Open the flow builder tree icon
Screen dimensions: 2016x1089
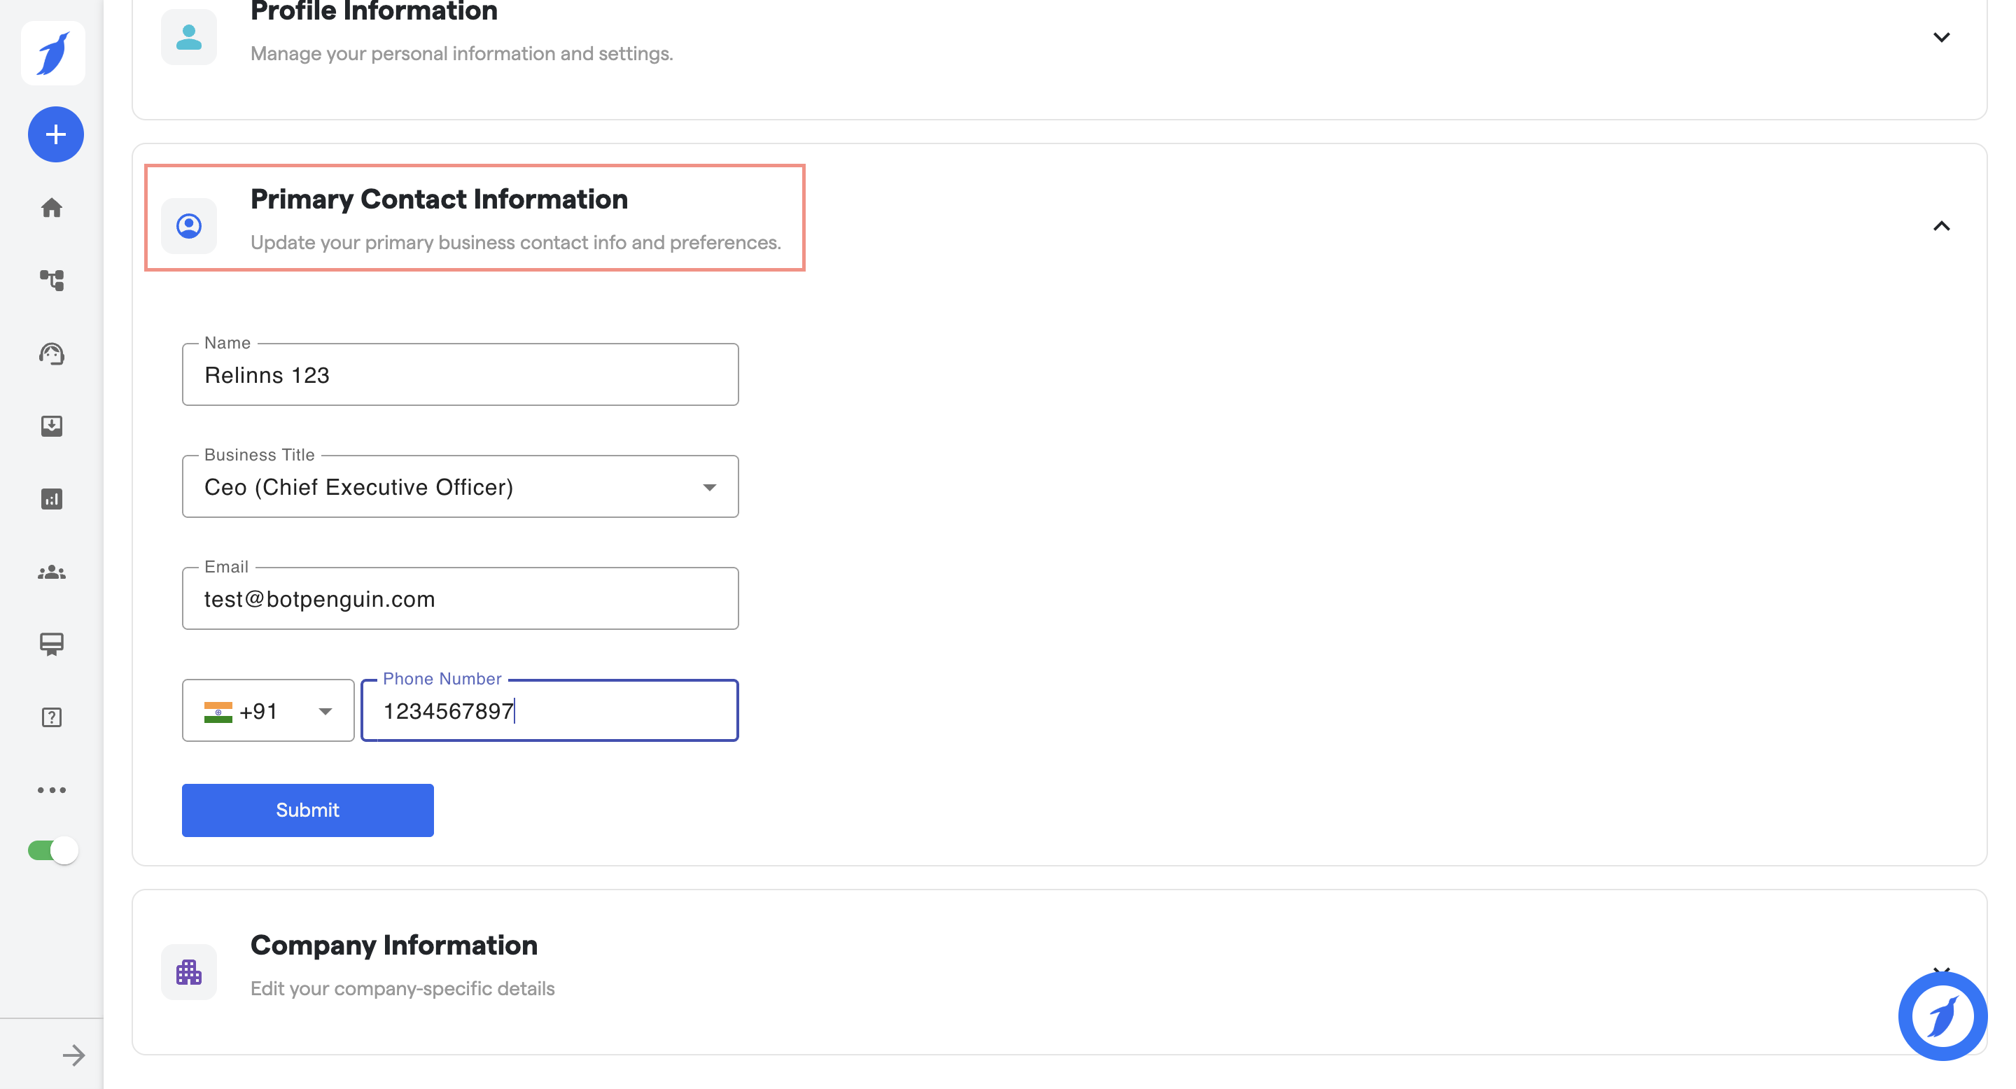[x=52, y=280]
